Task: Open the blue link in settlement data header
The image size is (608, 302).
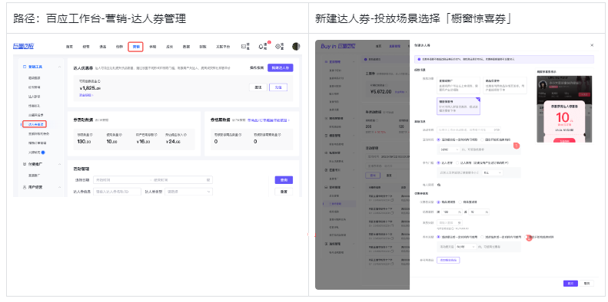Action: [269, 120]
